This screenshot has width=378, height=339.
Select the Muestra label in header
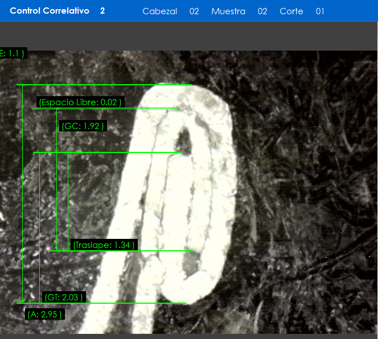(x=228, y=11)
